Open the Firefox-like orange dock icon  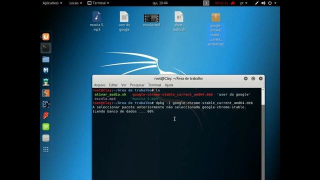[46, 36]
